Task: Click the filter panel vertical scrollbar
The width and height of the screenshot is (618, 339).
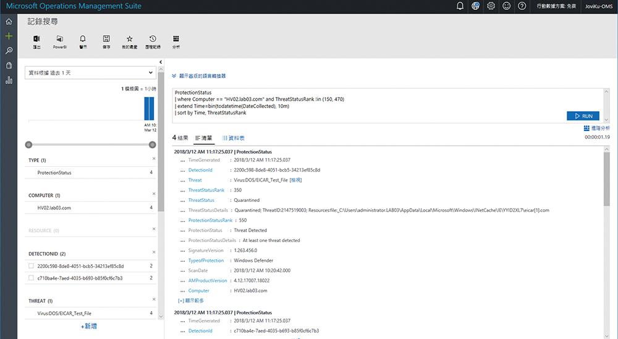Action: point(161,142)
